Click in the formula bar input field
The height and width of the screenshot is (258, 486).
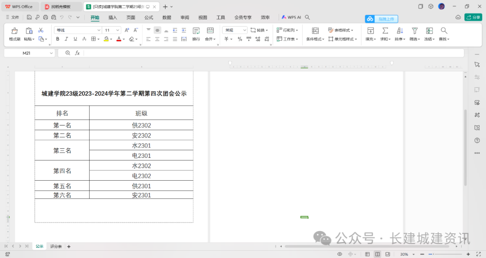(274, 53)
